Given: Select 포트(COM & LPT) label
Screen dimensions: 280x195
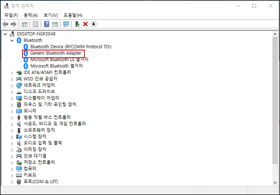Looking at the screenshot, I should coord(41,181).
